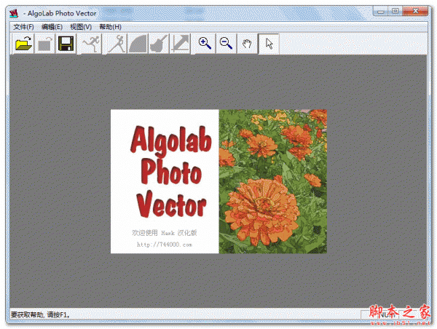Click the grayed-out diagonal arrow icon

[x=180, y=44]
